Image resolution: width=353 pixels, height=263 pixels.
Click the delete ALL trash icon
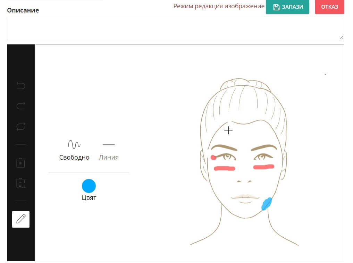[21, 183]
